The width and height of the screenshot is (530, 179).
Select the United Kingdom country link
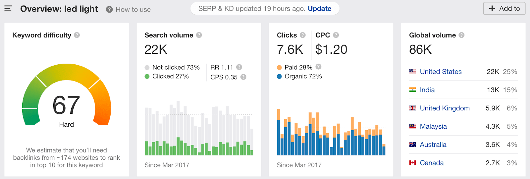coord(445,108)
